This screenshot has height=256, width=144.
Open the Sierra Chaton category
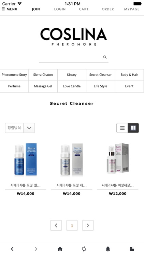(43, 75)
